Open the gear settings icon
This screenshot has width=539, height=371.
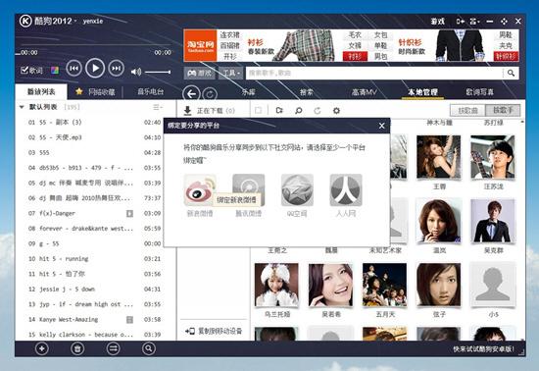[x=336, y=111]
